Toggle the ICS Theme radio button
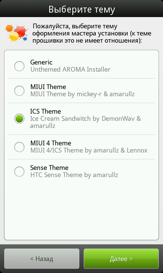Viewport: 163px width, 273px height. [19, 119]
